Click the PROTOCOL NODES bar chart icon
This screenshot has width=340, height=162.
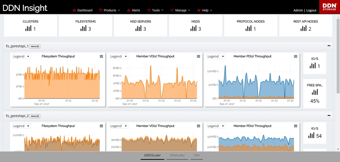(x=248, y=29)
